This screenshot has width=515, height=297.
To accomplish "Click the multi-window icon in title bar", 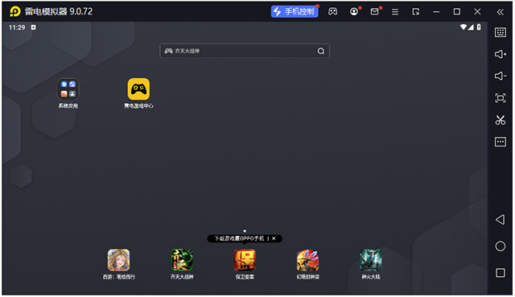I will pos(416,12).
